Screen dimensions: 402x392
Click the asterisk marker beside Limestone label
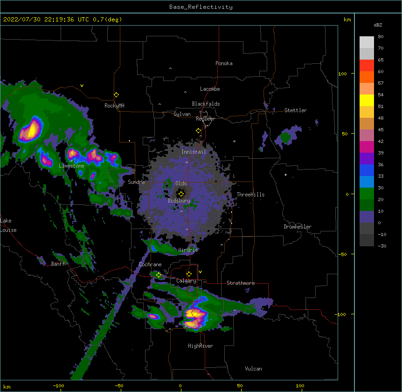tap(71, 161)
